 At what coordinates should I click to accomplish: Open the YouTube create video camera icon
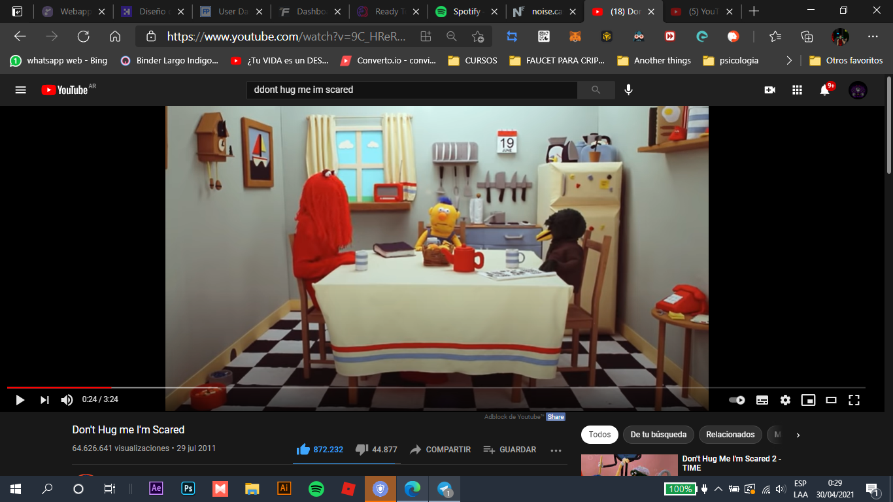click(x=769, y=90)
